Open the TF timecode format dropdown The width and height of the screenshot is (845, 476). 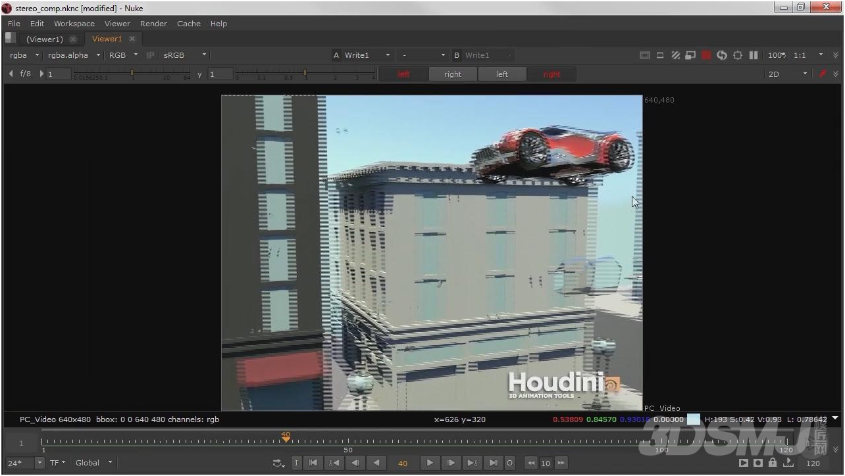point(58,463)
